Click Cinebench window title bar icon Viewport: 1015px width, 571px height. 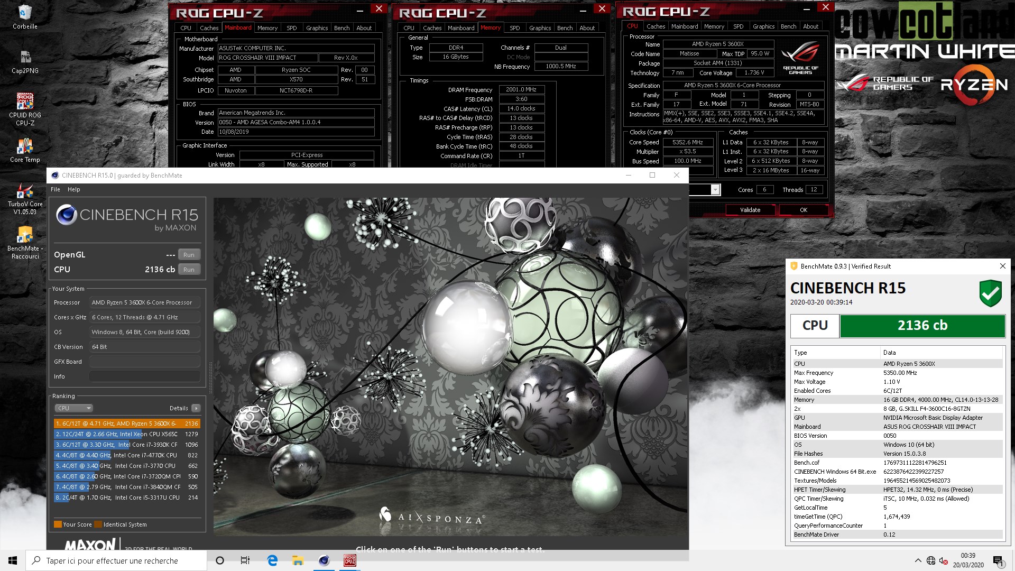pyautogui.click(x=55, y=175)
